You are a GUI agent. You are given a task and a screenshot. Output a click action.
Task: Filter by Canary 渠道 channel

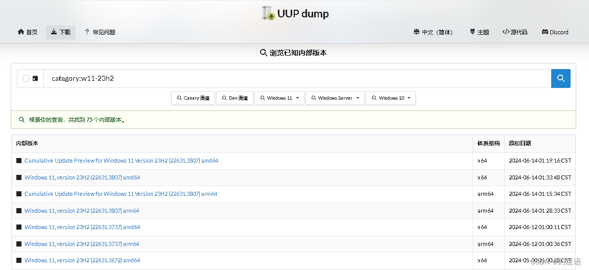(x=193, y=98)
